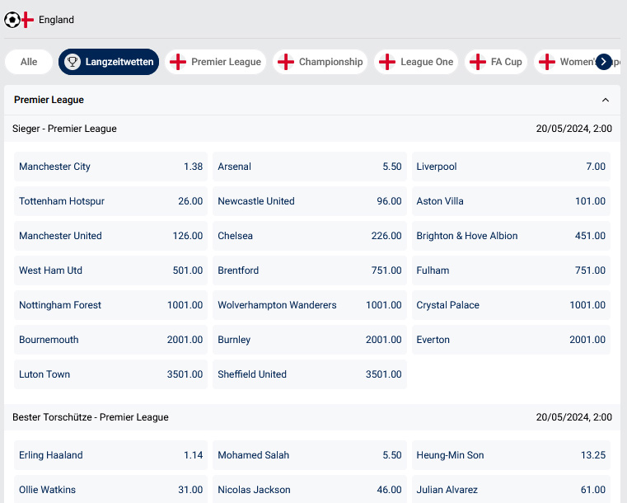Pick Aston Villa at 101.00
This screenshot has height=503, width=627.
(x=511, y=201)
